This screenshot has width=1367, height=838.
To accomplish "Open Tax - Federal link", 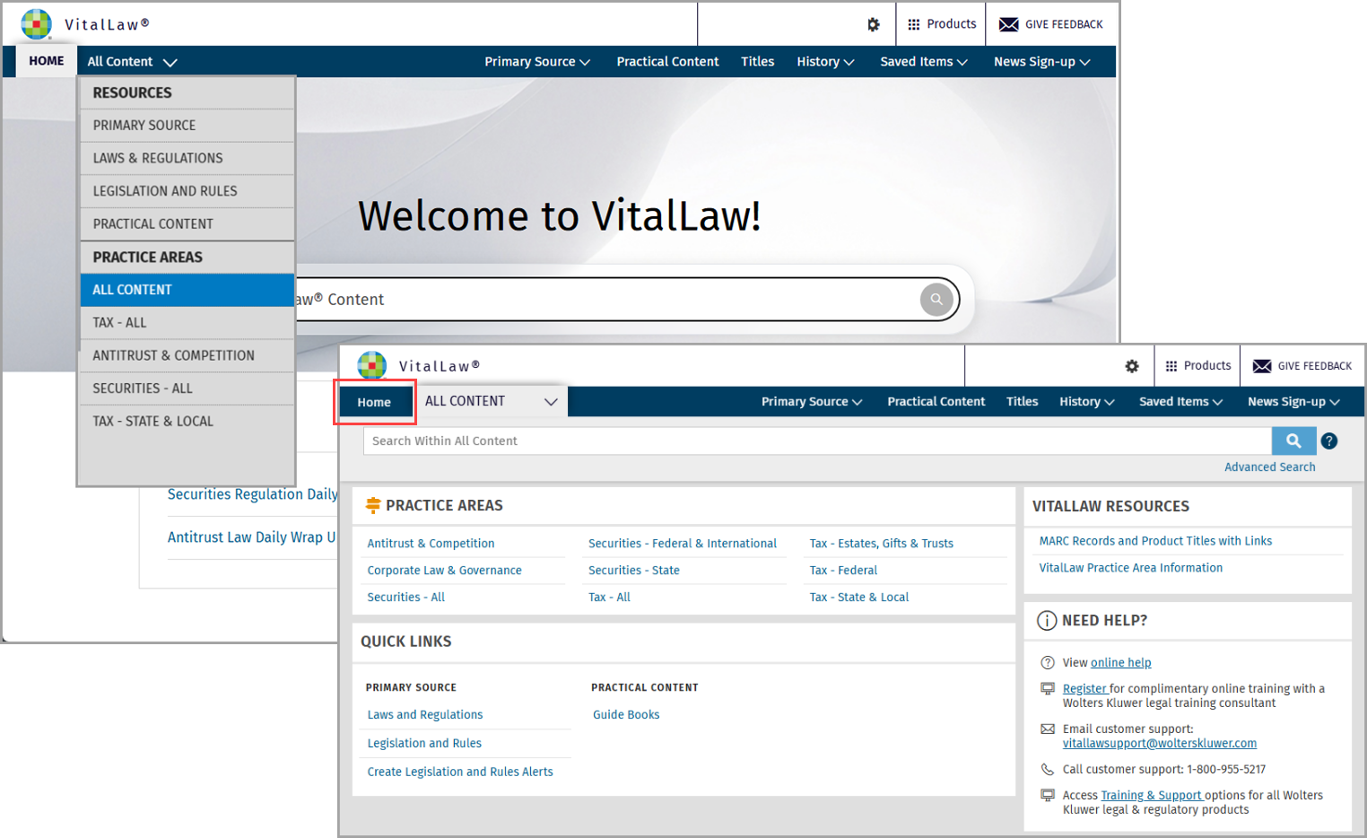I will [x=843, y=571].
